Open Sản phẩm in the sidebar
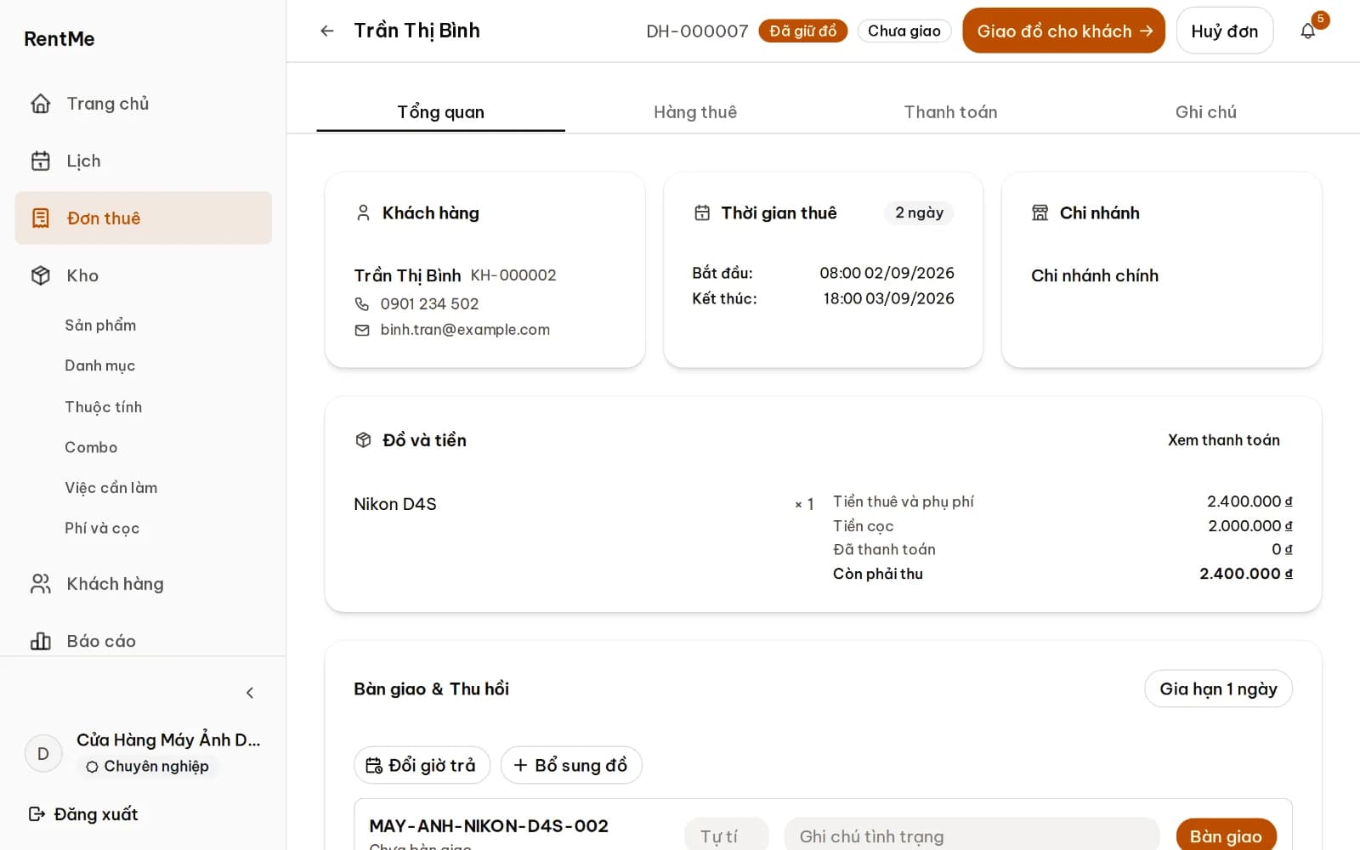 [x=100, y=326]
